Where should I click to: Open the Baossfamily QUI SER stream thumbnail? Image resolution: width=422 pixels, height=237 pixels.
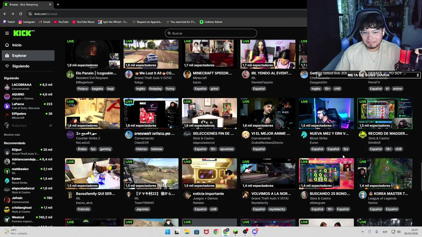point(93,174)
